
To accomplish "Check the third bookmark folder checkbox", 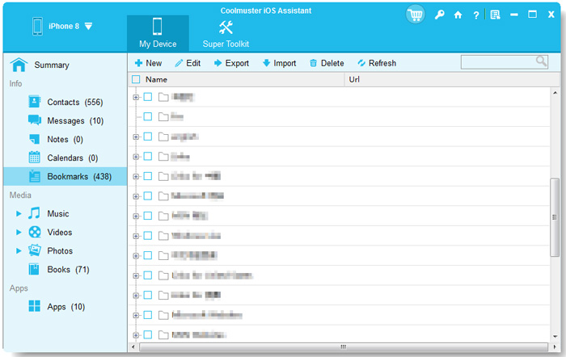I will 148,136.
